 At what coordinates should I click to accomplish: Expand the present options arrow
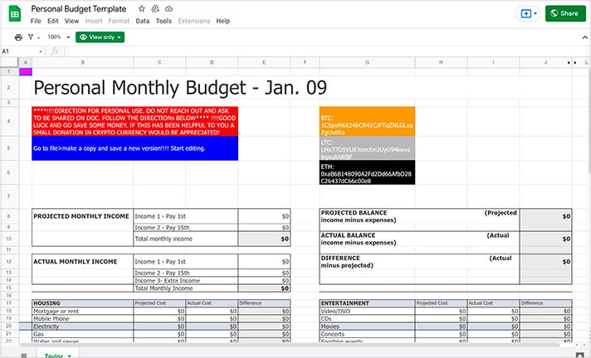pyautogui.click(x=535, y=13)
